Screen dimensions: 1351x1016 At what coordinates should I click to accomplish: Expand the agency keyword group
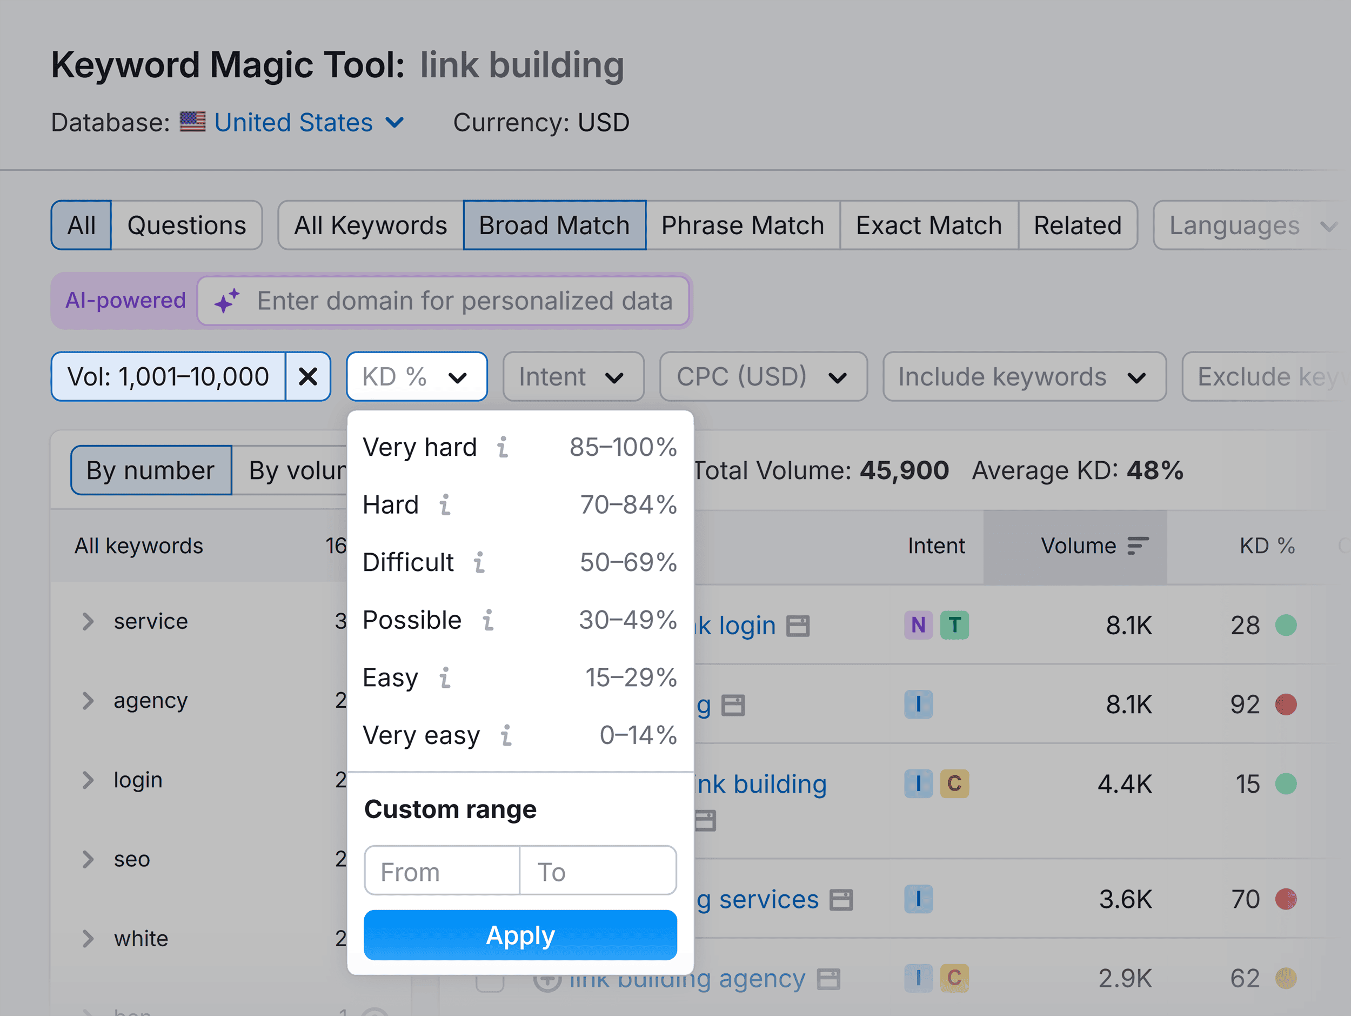point(88,701)
